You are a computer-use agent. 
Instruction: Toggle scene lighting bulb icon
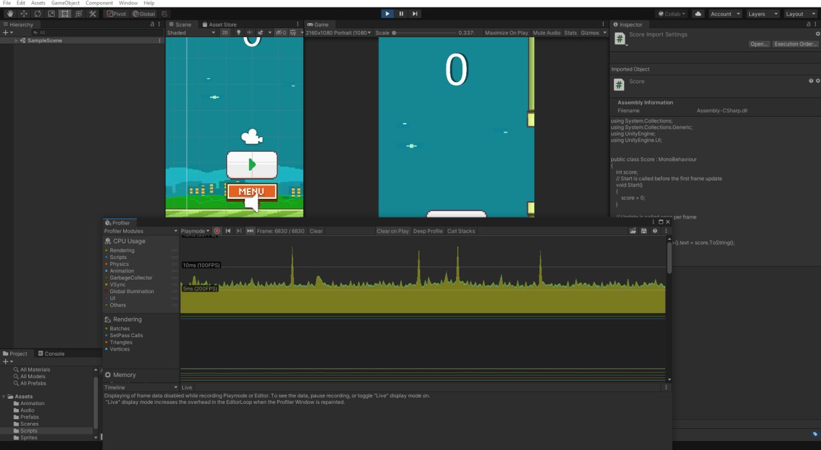point(239,33)
